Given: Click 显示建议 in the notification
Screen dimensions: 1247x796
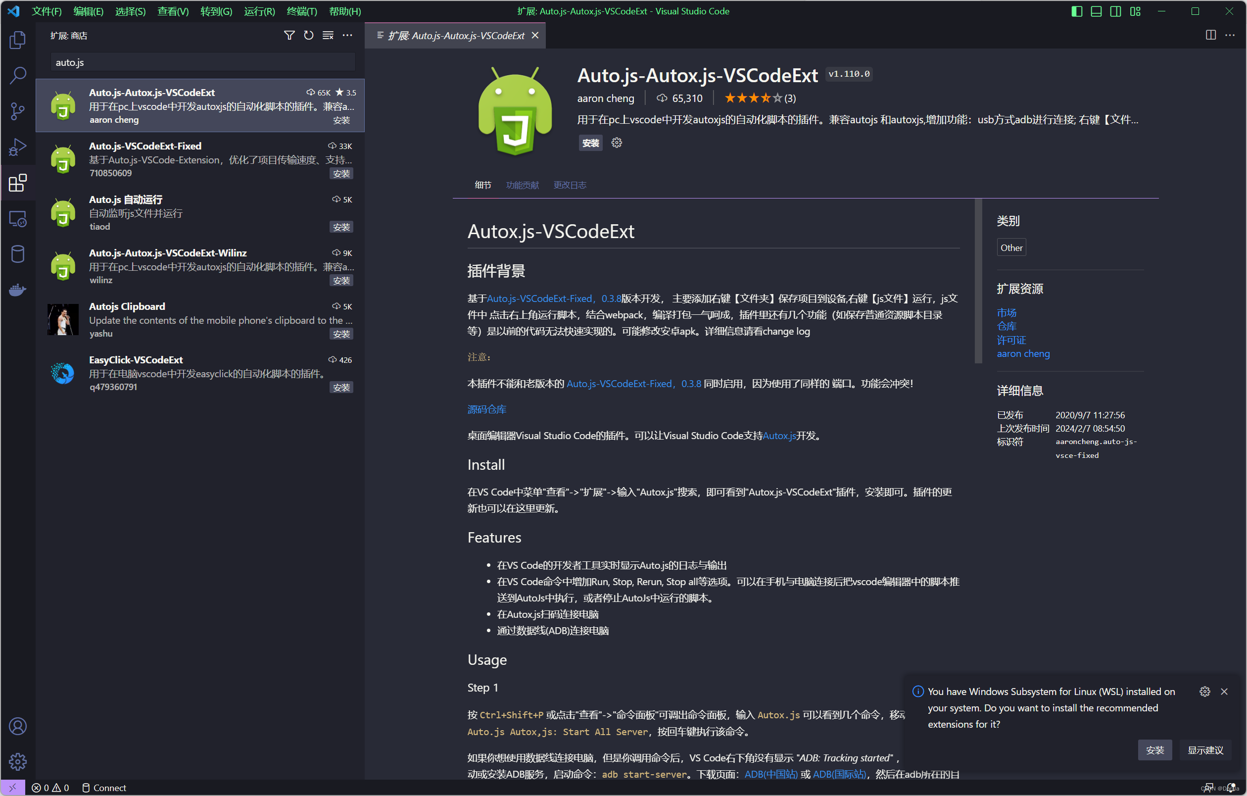Looking at the screenshot, I should 1205,750.
